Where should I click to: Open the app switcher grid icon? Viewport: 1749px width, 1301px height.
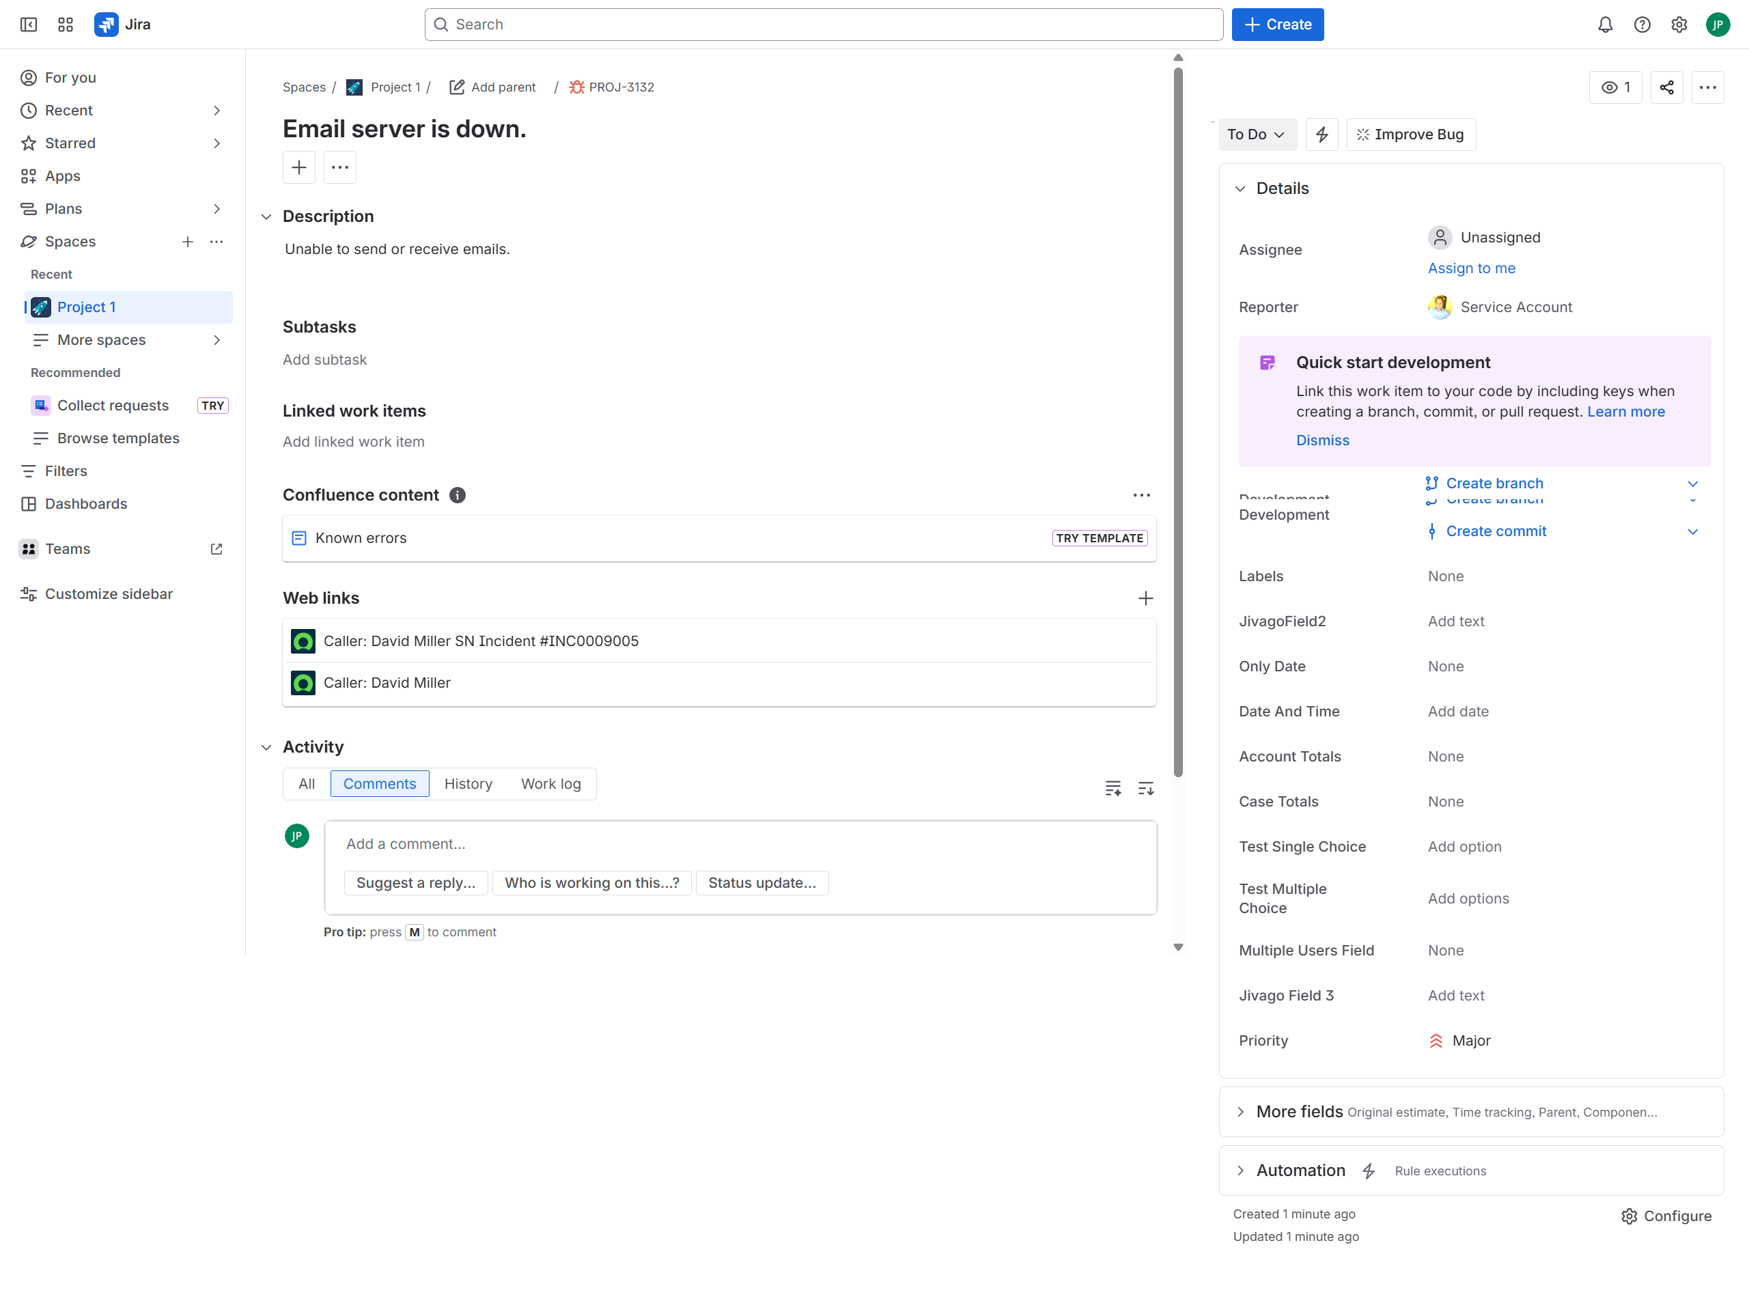(66, 25)
